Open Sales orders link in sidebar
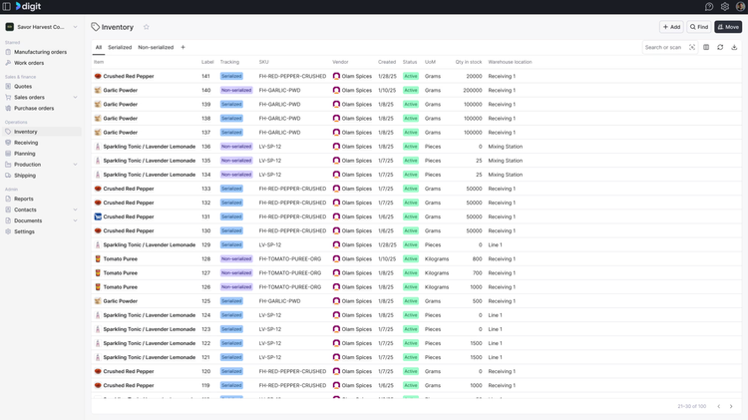The height and width of the screenshot is (420, 748). tap(29, 98)
